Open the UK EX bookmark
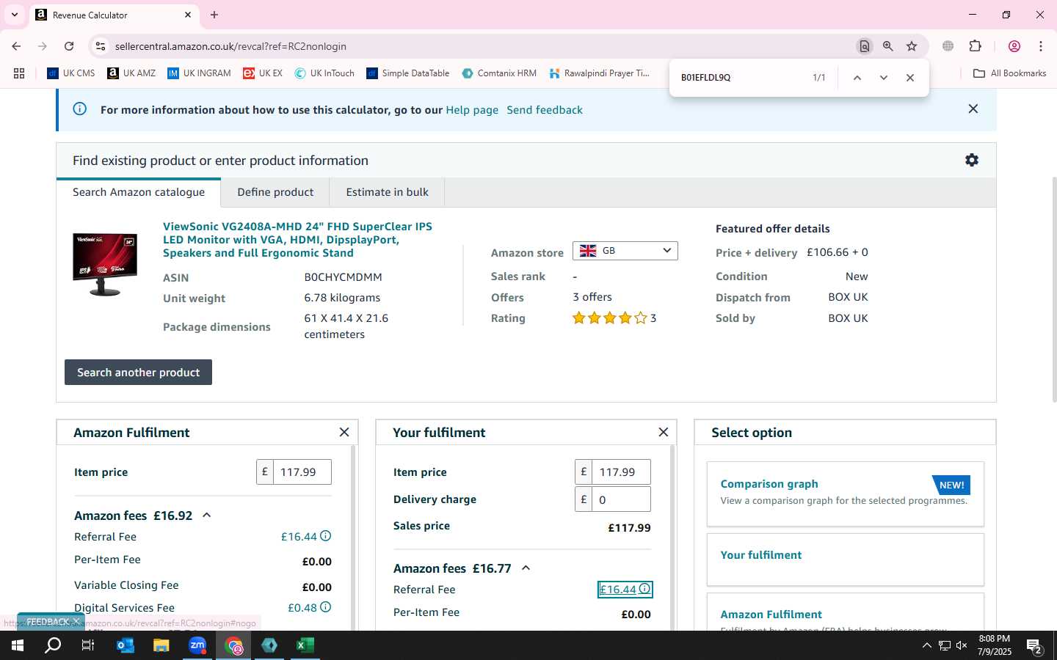Viewport: 1057px width, 660px height. click(263, 73)
